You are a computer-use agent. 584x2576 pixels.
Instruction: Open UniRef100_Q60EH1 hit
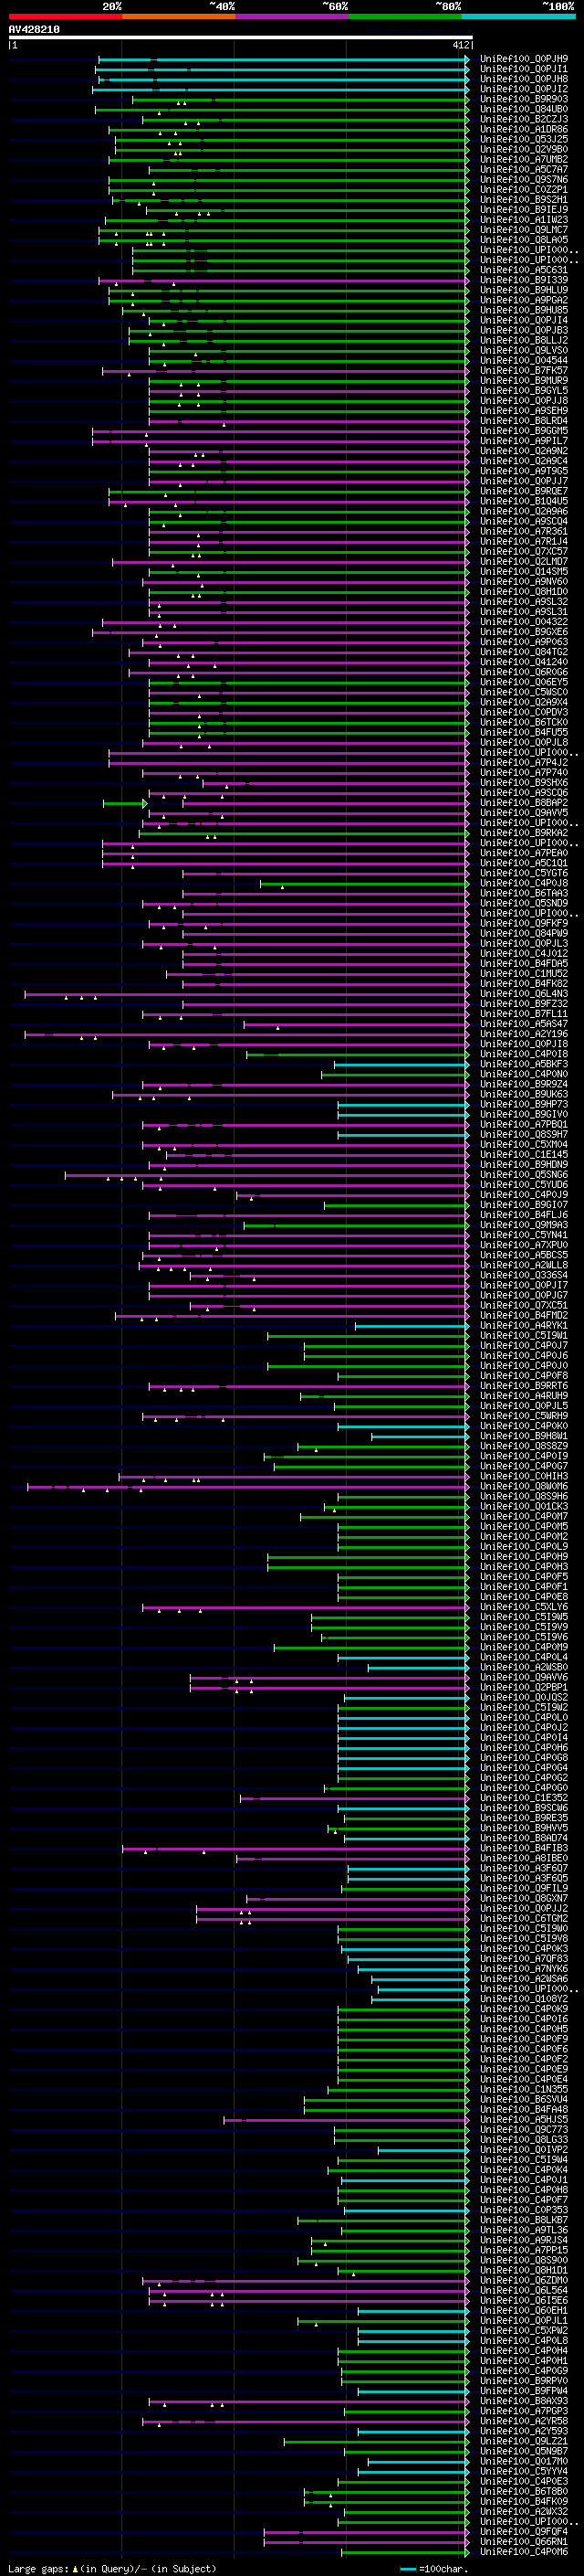click(524, 2311)
